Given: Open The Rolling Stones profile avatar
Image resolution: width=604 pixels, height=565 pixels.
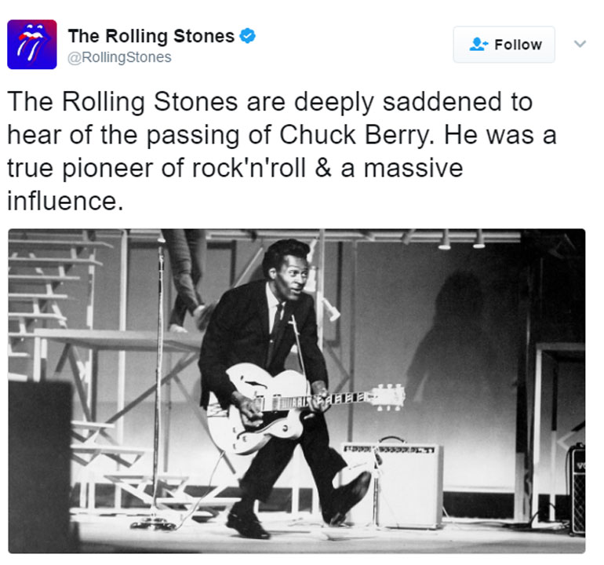Looking at the screenshot, I should pyautogui.click(x=32, y=45).
